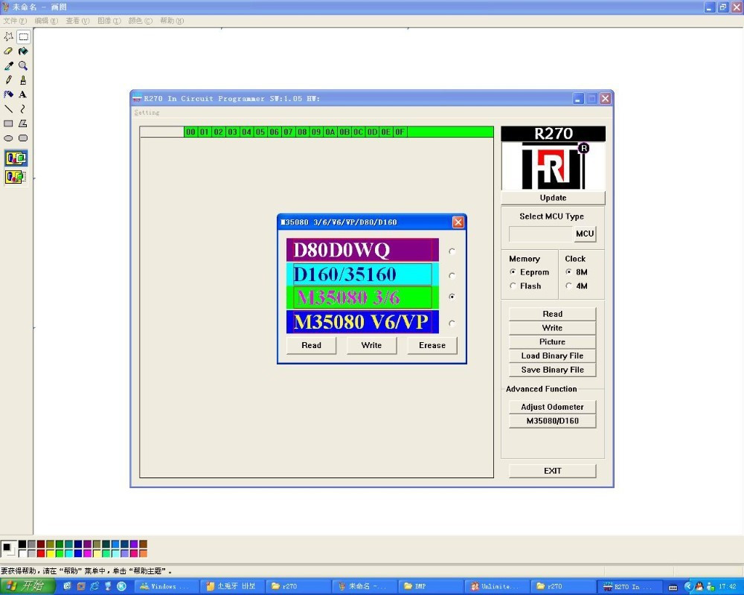Set clock to 4M radio button
The width and height of the screenshot is (744, 595).
click(568, 286)
